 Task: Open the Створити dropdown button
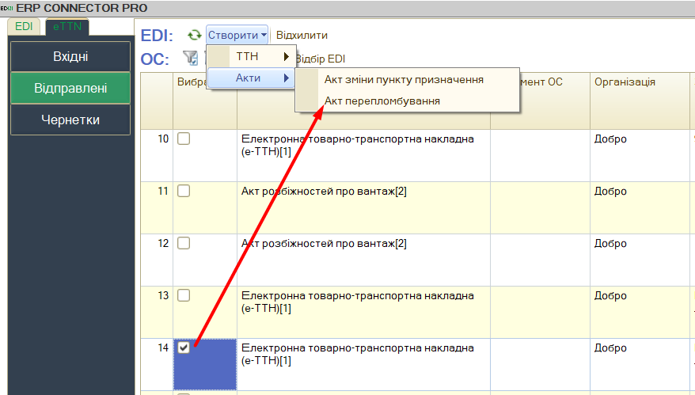pos(237,36)
